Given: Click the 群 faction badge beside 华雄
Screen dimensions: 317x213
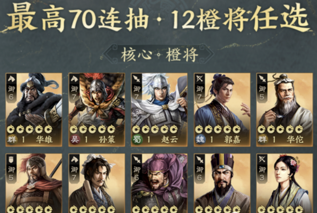Looking at the screenshot, I should [12, 139].
